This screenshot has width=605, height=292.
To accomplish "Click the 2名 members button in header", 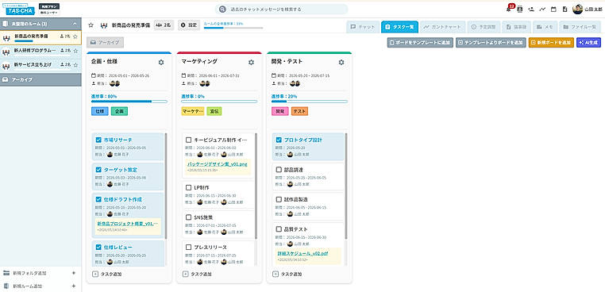I will (x=164, y=25).
